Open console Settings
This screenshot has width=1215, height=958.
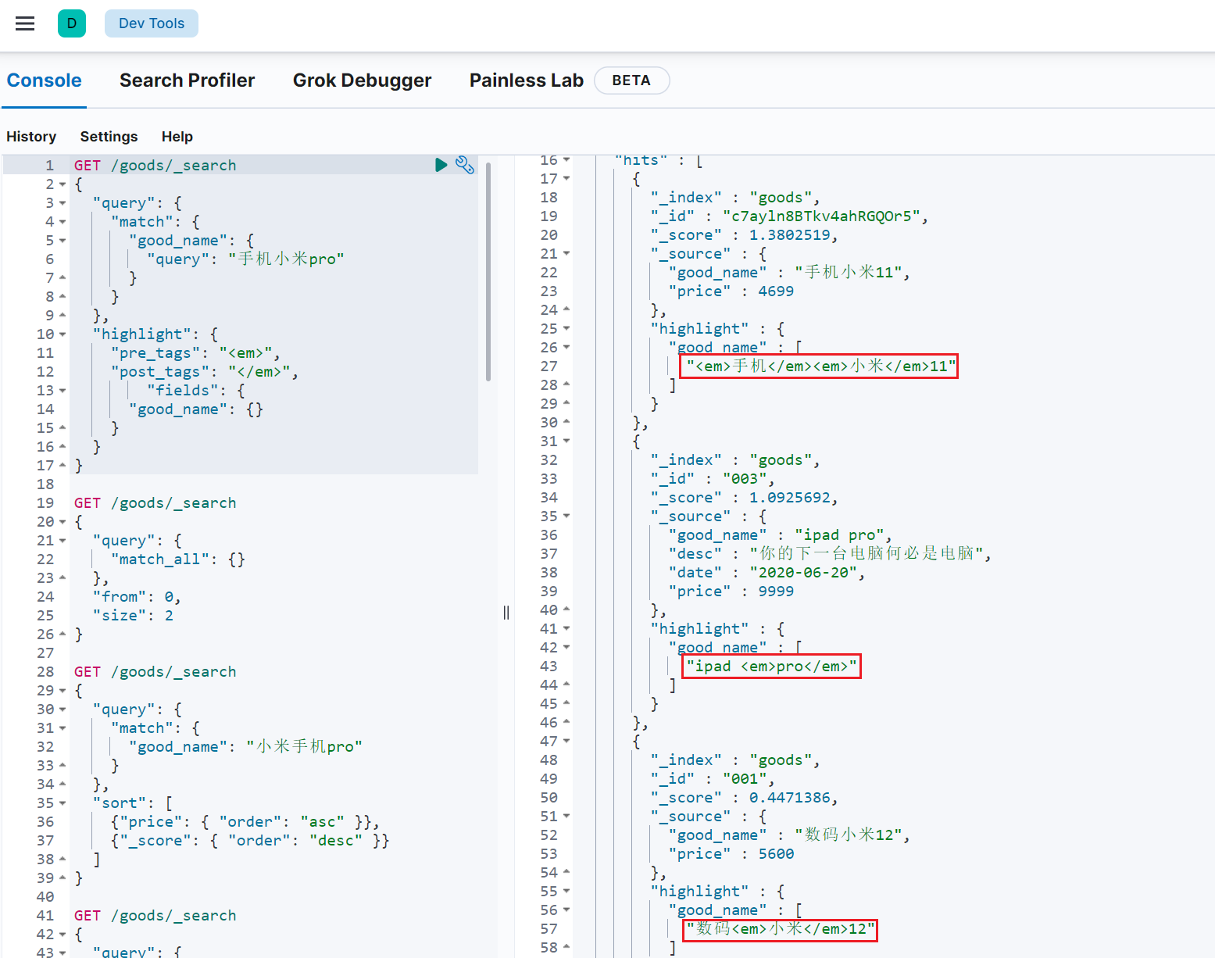tap(109, 137)
